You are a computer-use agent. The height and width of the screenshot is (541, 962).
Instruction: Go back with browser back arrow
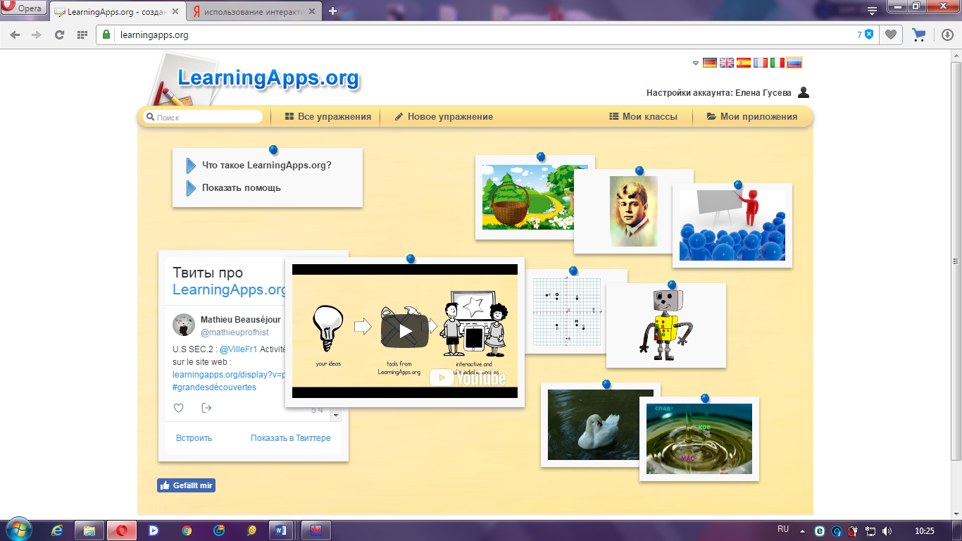(x=15, y=35)
